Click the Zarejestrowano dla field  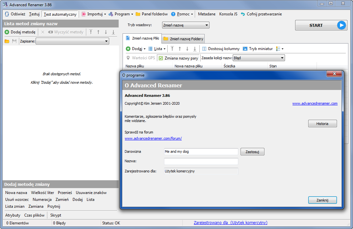pyautogui.click(x=201, y=171)
